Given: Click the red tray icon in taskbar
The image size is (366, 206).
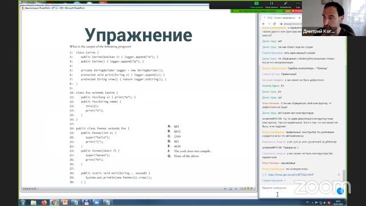Looking at the screenshot, I should tap(329, 203).
